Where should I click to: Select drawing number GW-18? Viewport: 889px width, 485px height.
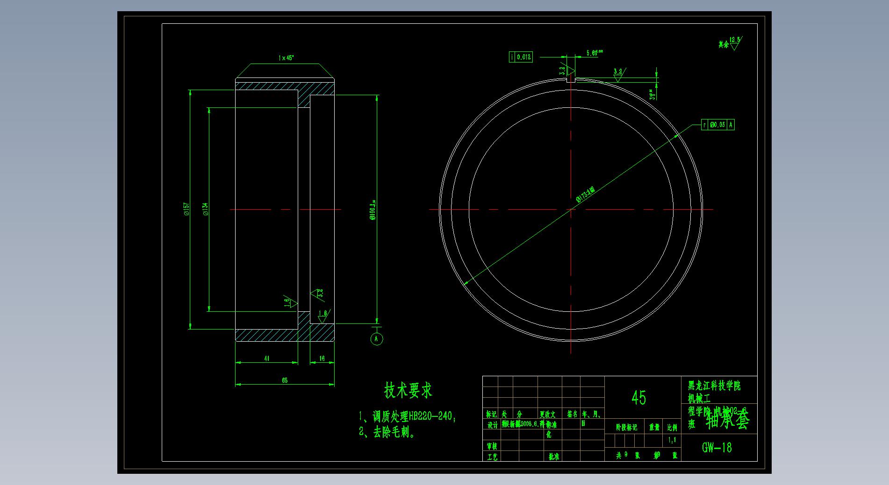coord(717,448)
